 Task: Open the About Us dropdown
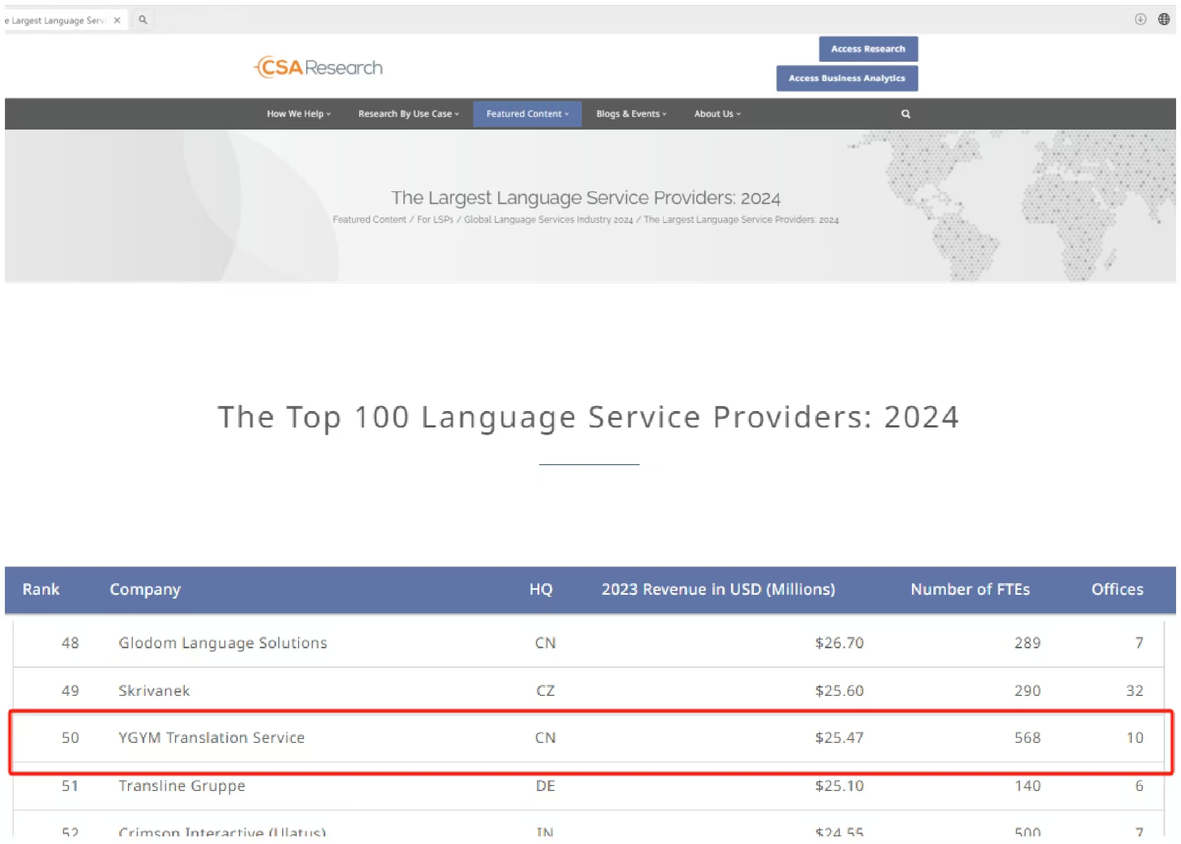coord(717,114)
